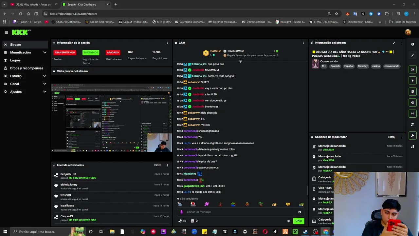Screen dimensions: 419x236
Task: Open Vixo_1234 link under Mensaje anclado
Action: 328,160
